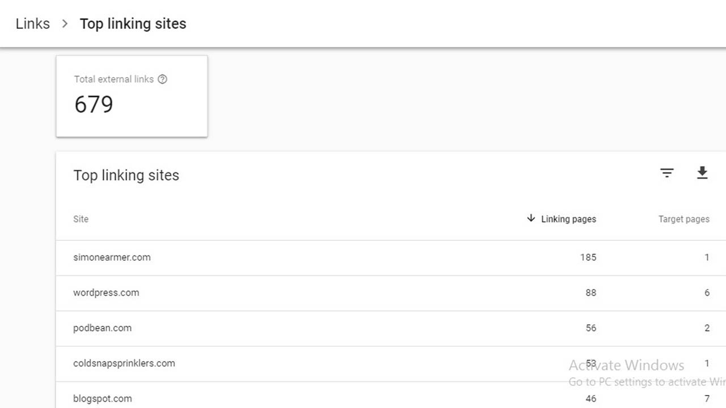Open blogspot.com linking site details
Image resolution: width=726 pixels, height=408 pixels.
pos(102,398)
